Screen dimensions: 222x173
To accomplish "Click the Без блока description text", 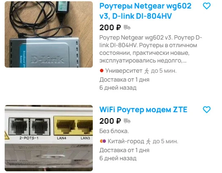I will (x=114, y=131).
